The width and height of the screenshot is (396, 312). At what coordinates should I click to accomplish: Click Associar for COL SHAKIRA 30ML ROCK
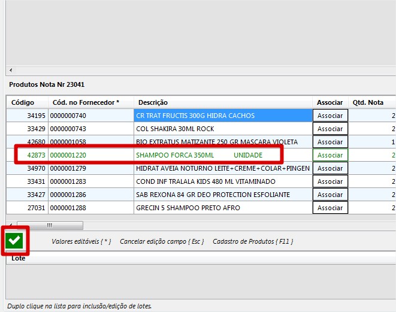coord(330,129)
